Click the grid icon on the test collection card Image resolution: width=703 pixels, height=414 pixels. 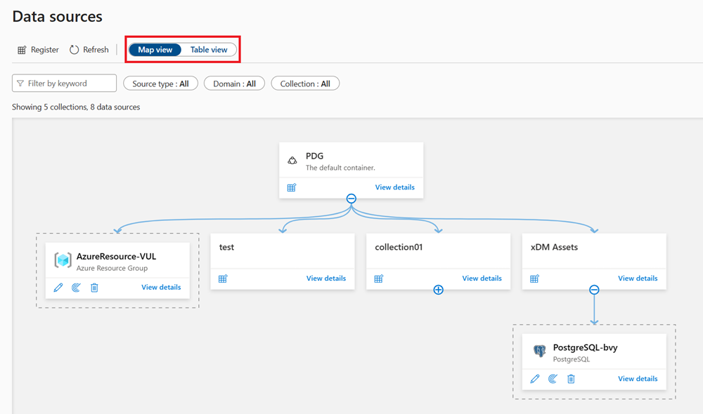click(222, 279)
